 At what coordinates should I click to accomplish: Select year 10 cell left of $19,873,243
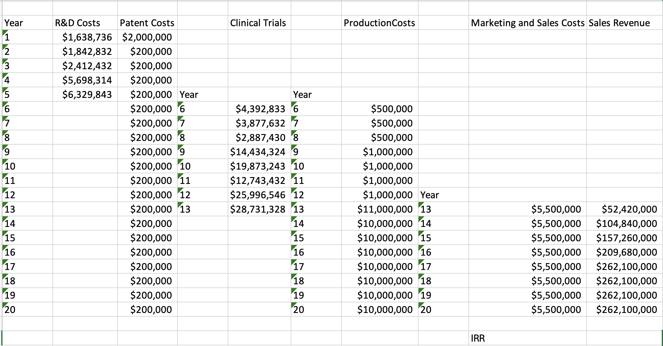pyautogui.click(x=202, y=166)
